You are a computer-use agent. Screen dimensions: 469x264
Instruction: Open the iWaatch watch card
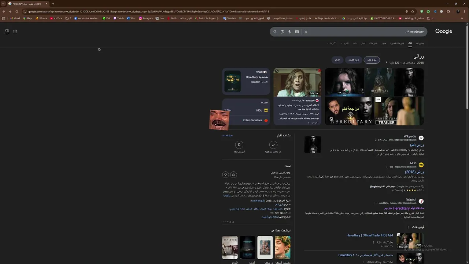pos(246,81)
